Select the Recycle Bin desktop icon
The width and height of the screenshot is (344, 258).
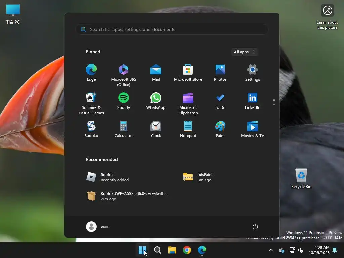[301, 178]
